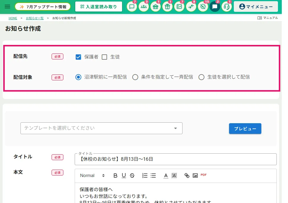Toggle bold formatting in the editor
Screen dimensions: 288x203
click(115, 176)
